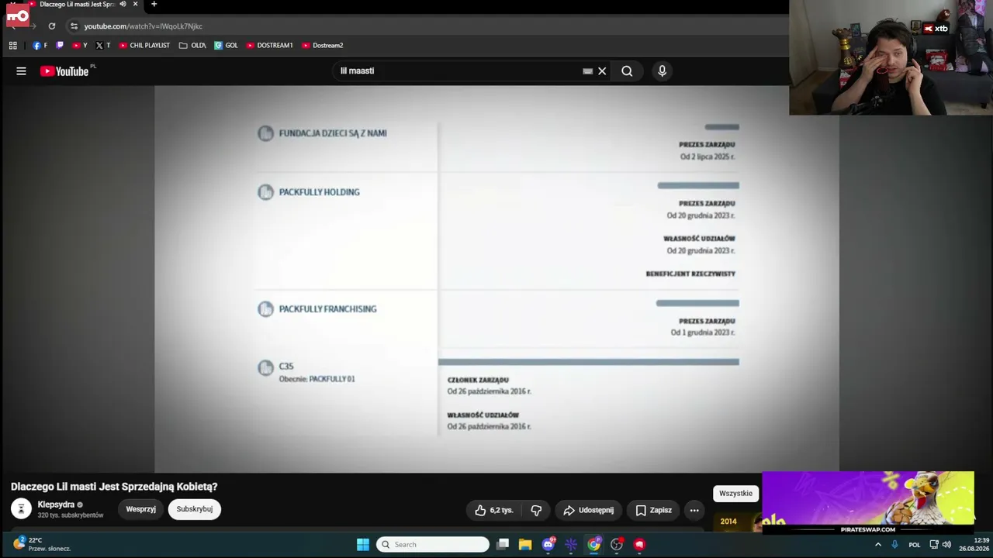Start voice search with the microphone
This screenshot has width=993, height=558.
pos(662,71)
